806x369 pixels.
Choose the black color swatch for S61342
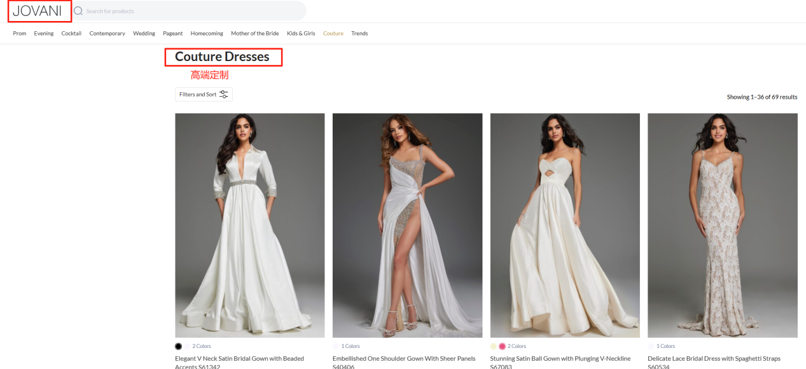point(179,346)
